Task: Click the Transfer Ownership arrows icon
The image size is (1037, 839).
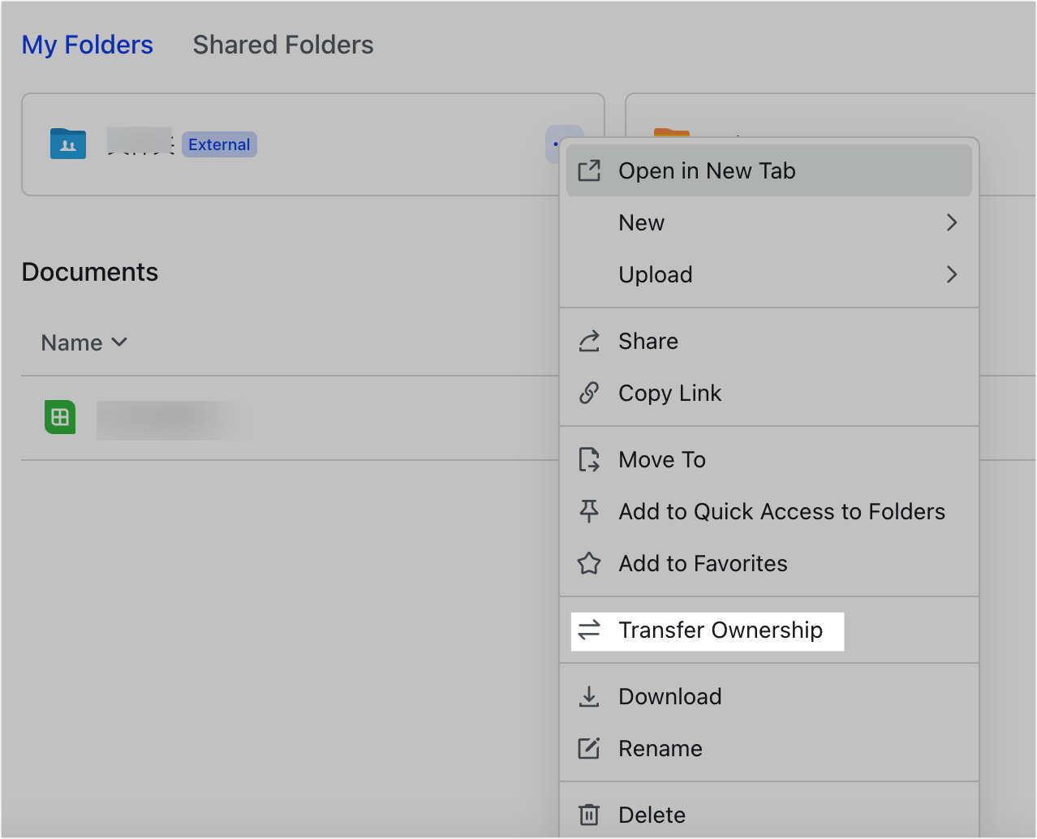Action: tap(590, 630)
